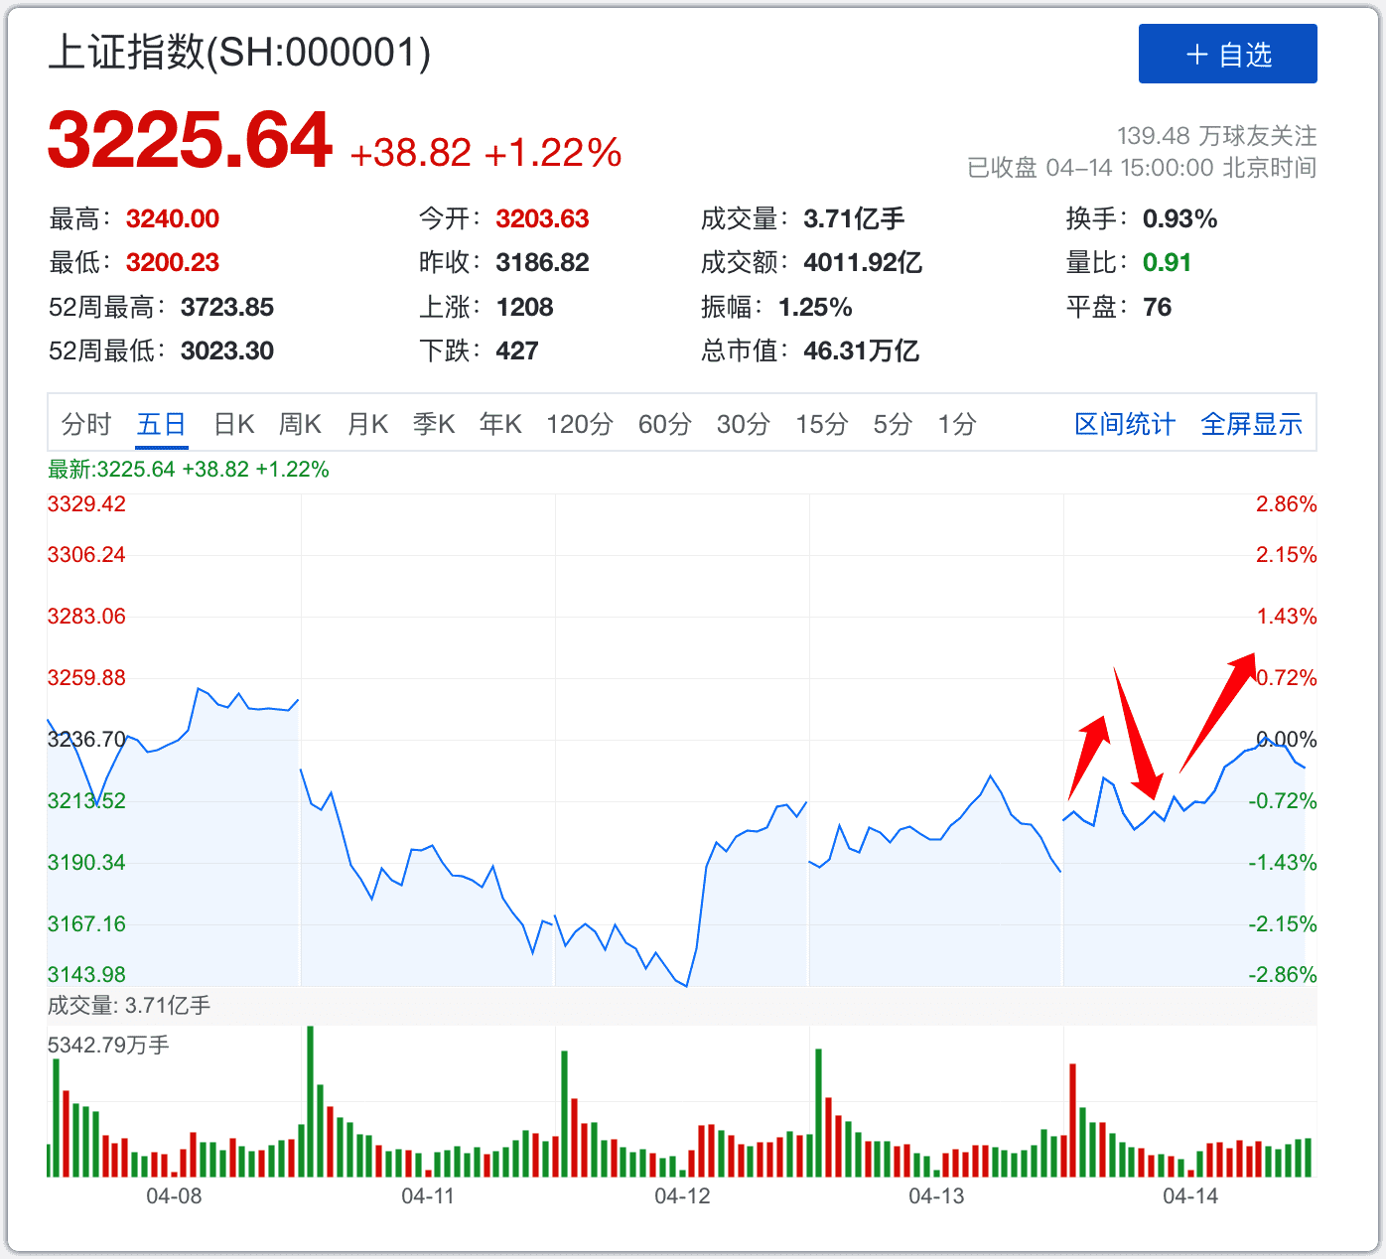The width and height of the screenshot is (1386, 1259).
Task: Click the current price 3225.64
Action: coord(190,140)
